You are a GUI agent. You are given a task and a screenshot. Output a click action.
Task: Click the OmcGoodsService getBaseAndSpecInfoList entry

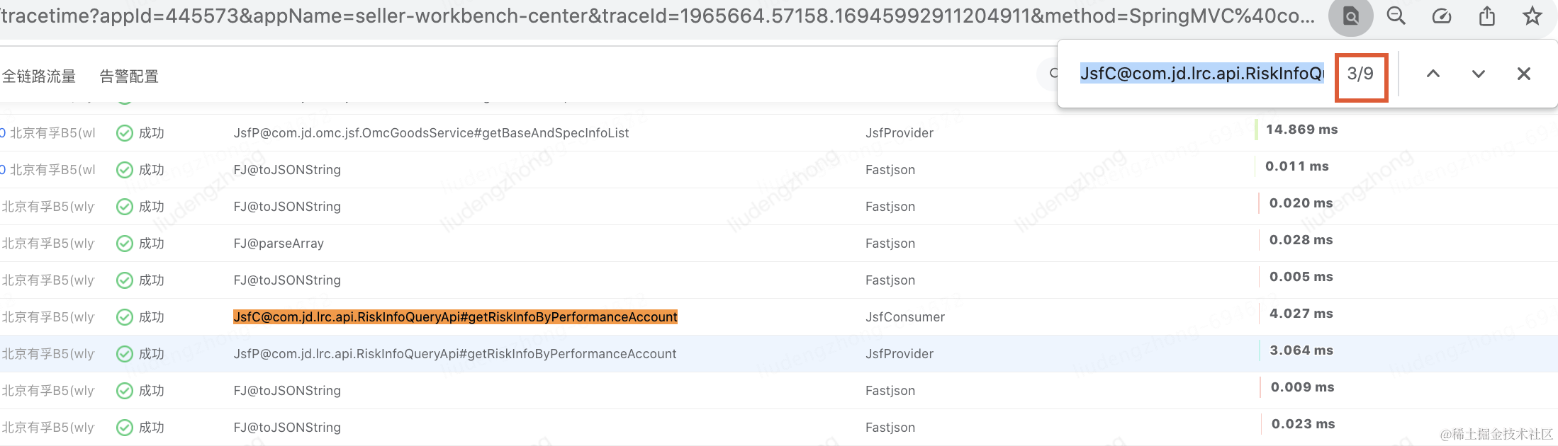pos(431,133)
